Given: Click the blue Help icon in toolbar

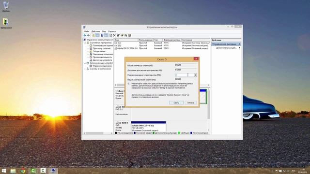Looking at the screenshot, I should [102, 35].
